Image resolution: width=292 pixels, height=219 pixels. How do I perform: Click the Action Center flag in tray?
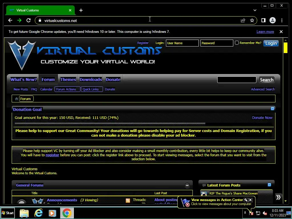251,213
